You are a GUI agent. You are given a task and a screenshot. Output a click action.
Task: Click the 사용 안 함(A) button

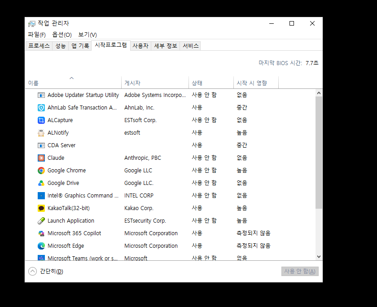coord(300,271)
